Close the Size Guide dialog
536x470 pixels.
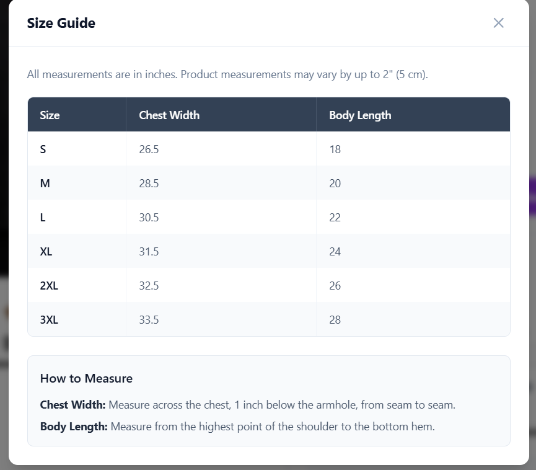point(498,24)
